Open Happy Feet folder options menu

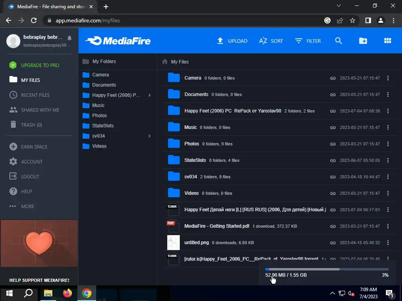[388, 111]
